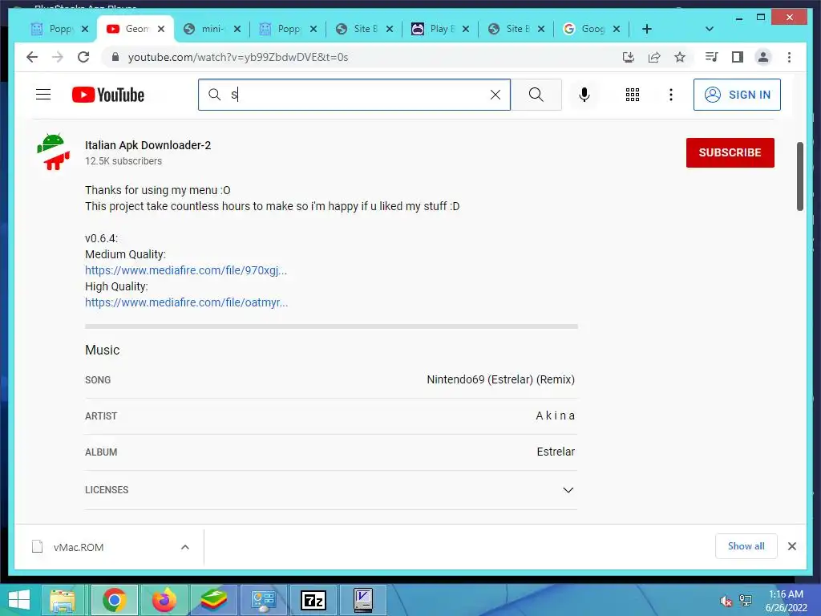The image size is (821, 616).
Task: Reload the YouTube page
Action: (83, 57)
